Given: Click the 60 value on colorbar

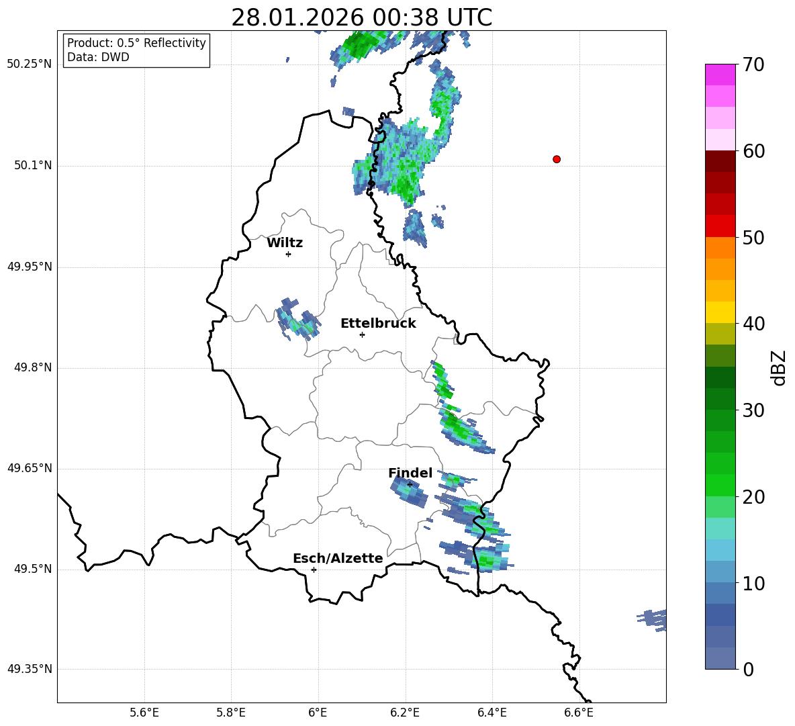Looking at the screenshot, I should [753, 151].
